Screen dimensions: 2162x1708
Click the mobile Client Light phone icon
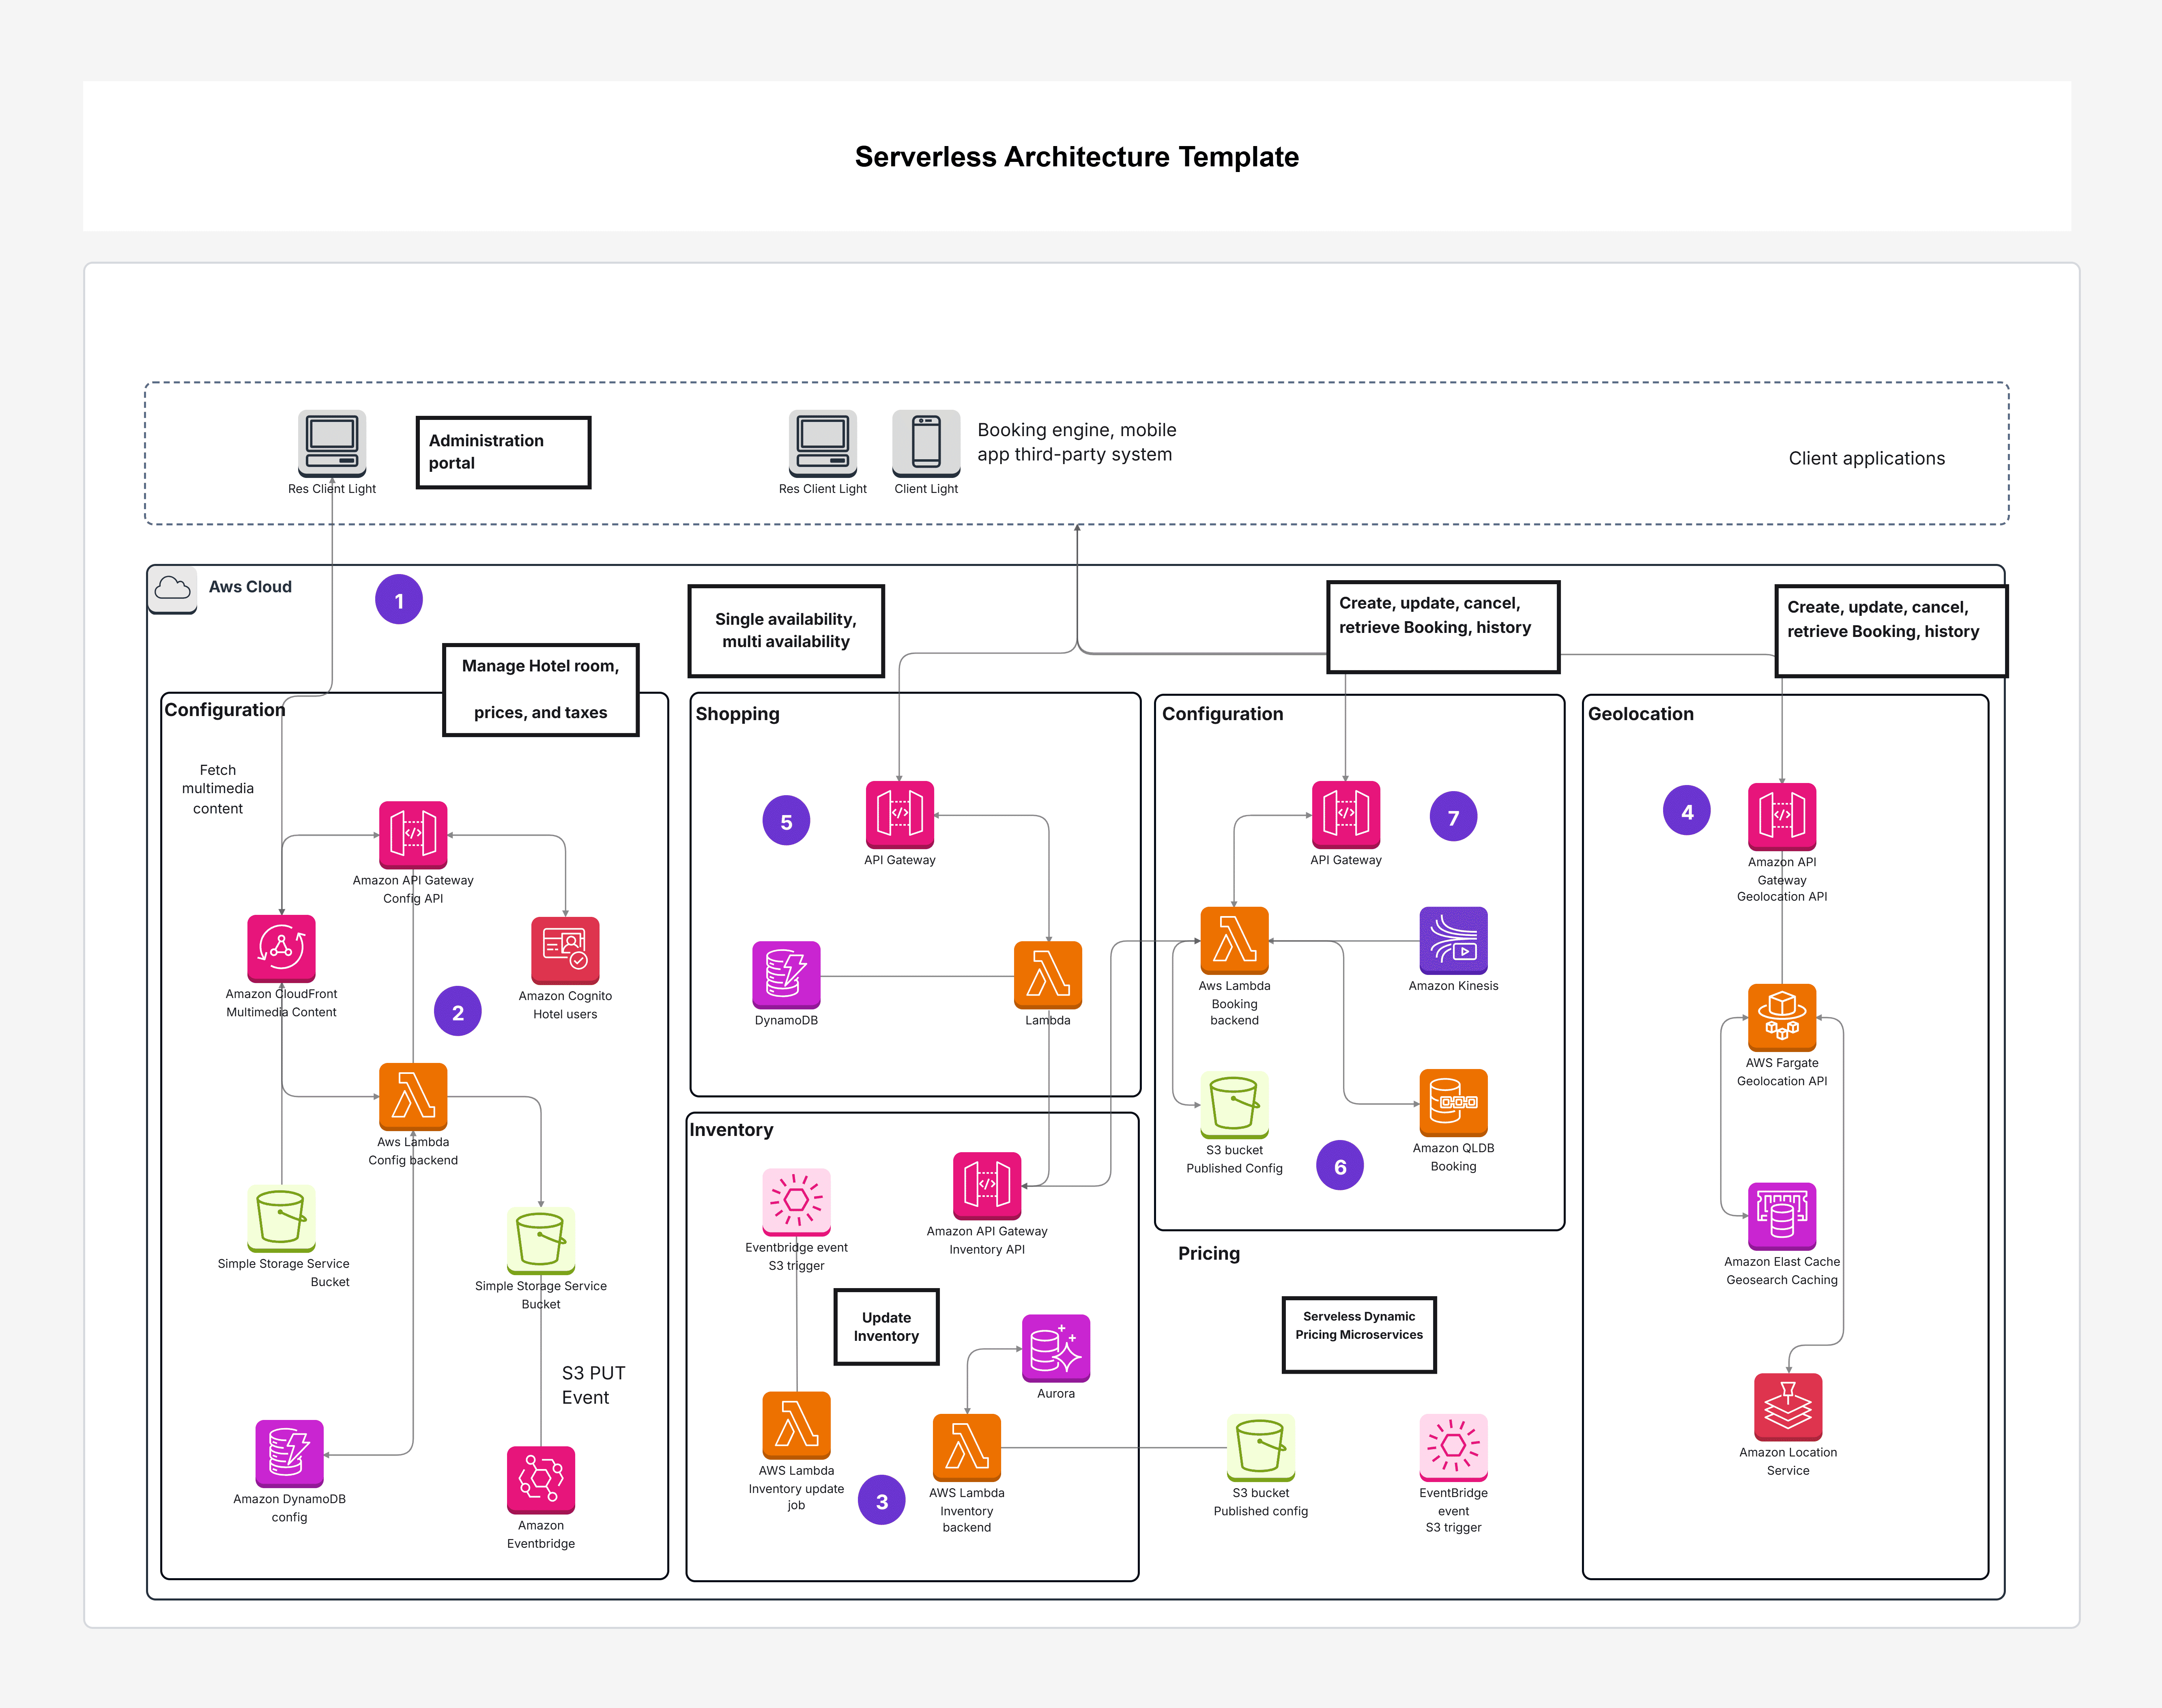coord(926,443)
